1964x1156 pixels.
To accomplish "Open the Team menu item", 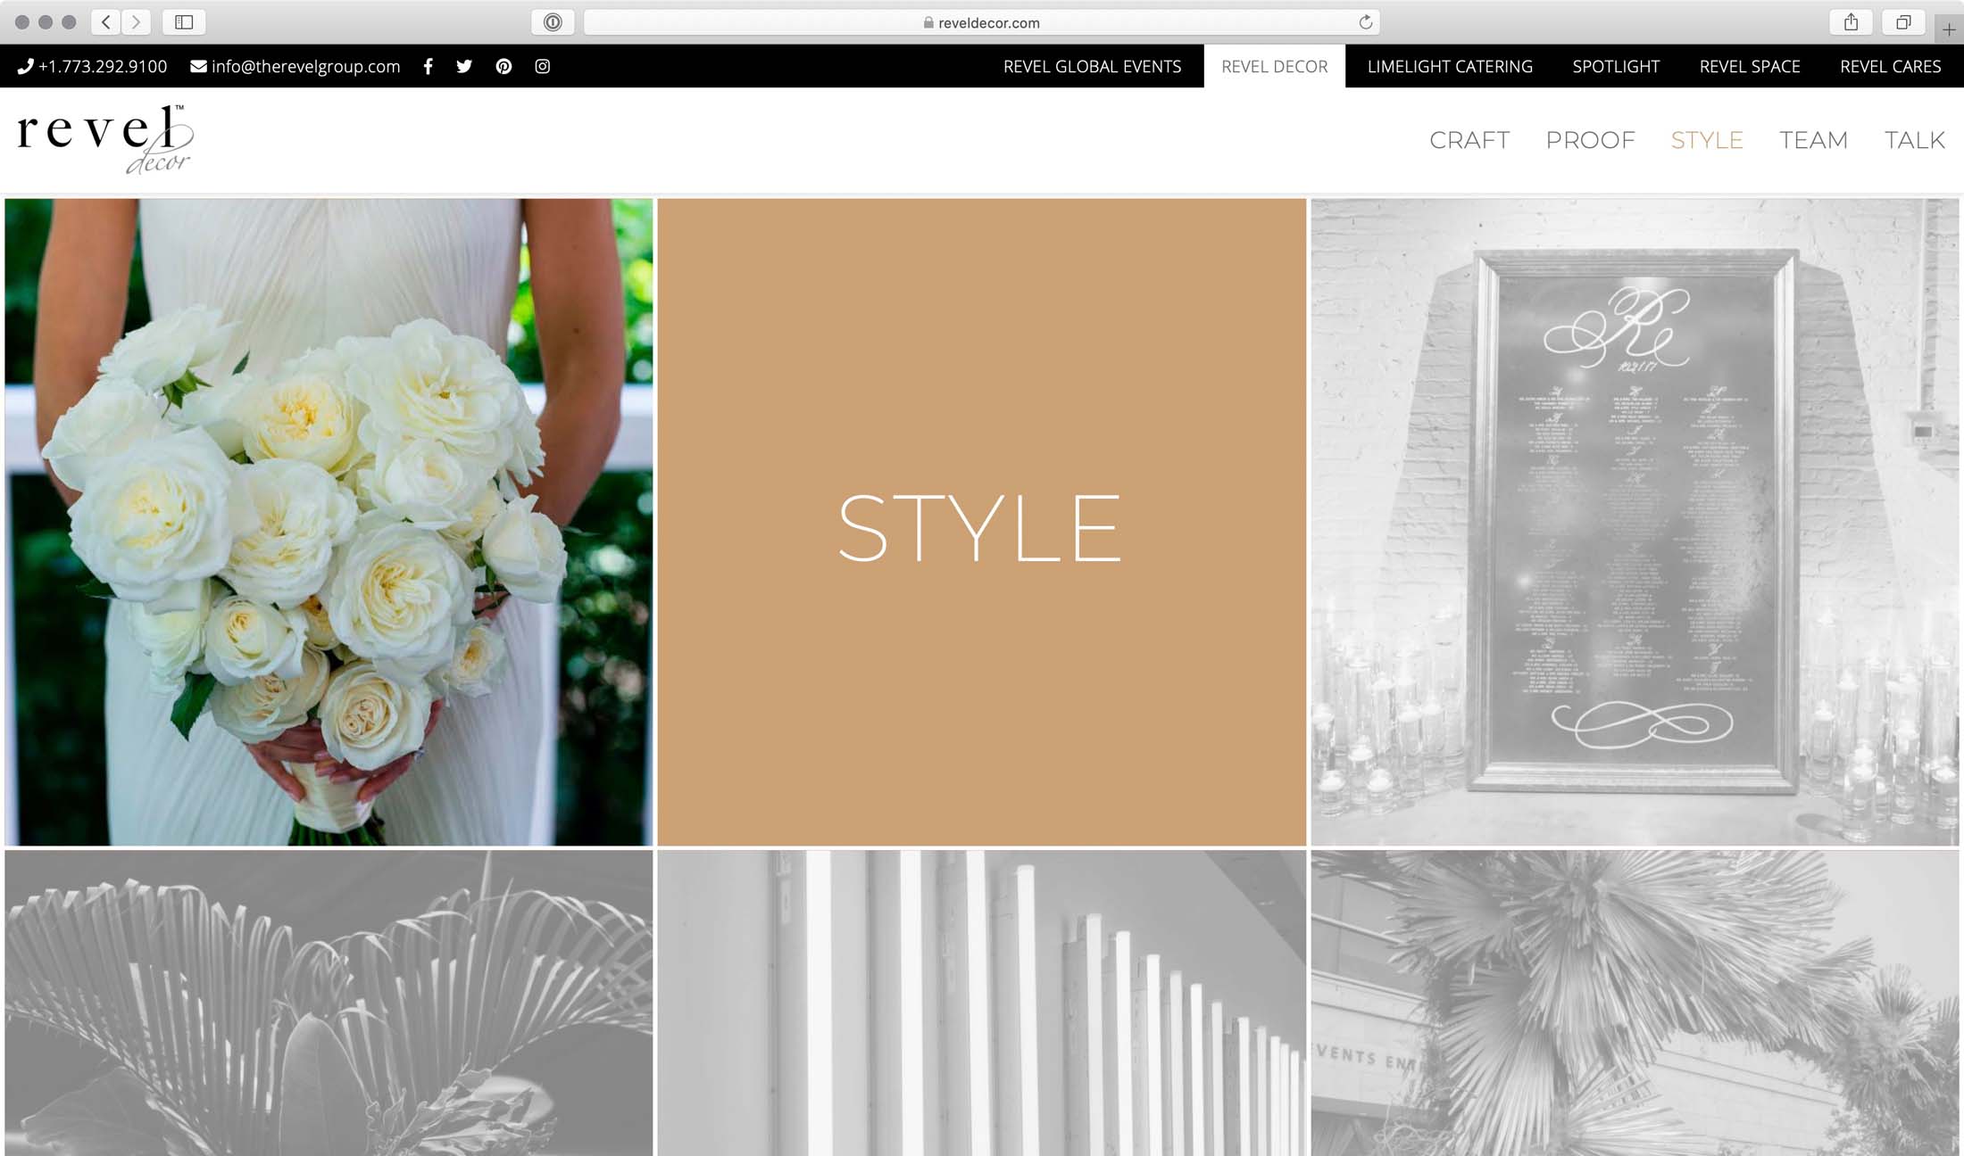I will click(x=1813, y=140).
